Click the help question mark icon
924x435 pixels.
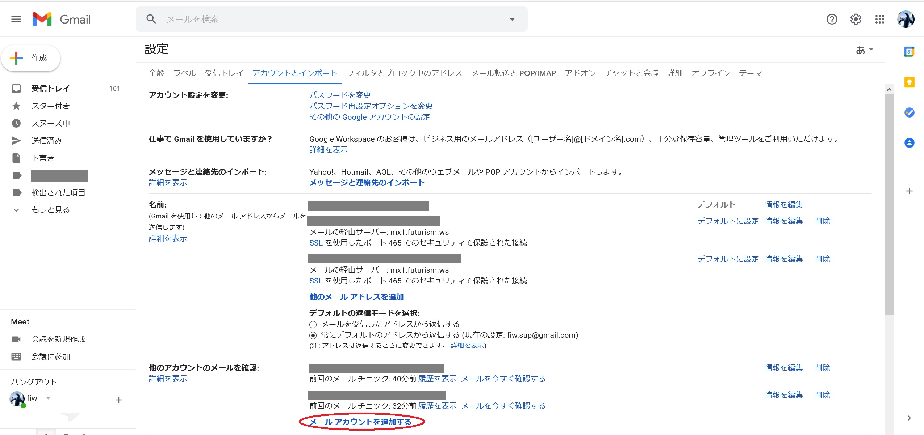tap(832, 19)
